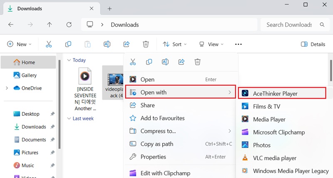333x178 pixels.
Task: Open the New item dropdown
Action: coord(19,44)
